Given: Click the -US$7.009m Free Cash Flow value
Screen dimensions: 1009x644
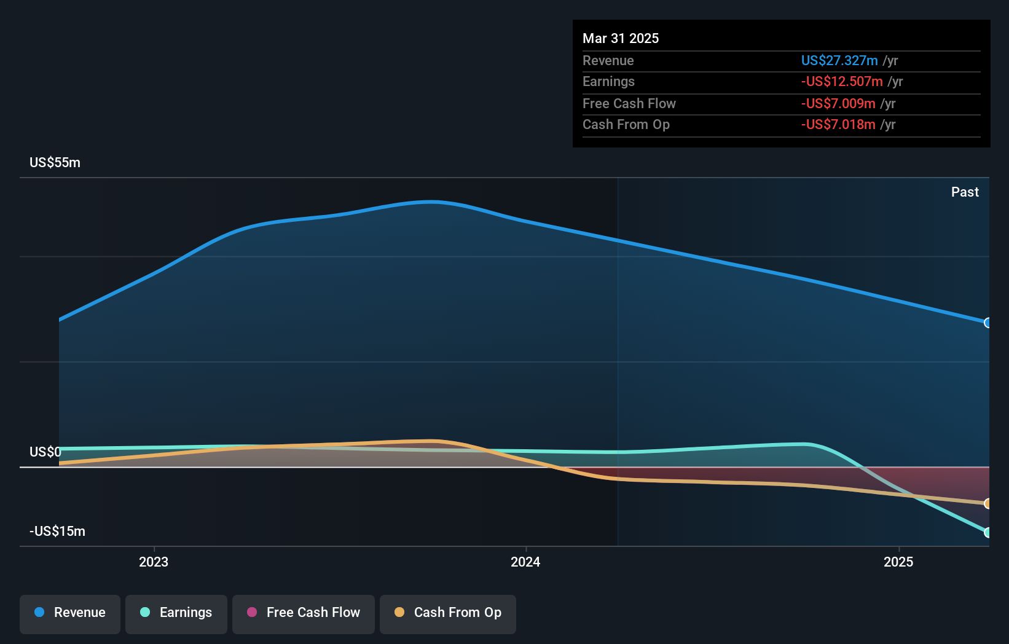Looking at the screenshot, I should (x=838, y=103).
